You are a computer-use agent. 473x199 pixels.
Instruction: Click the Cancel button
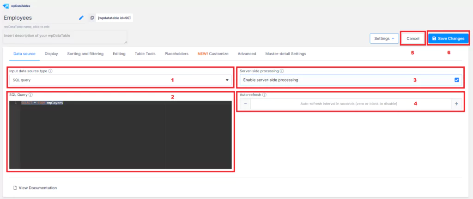pos(413,39)
